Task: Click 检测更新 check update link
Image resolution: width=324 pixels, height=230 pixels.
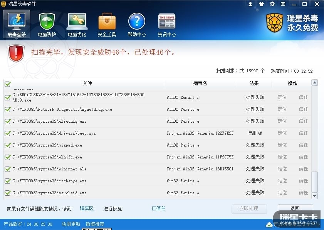Action: pos(71,224)
